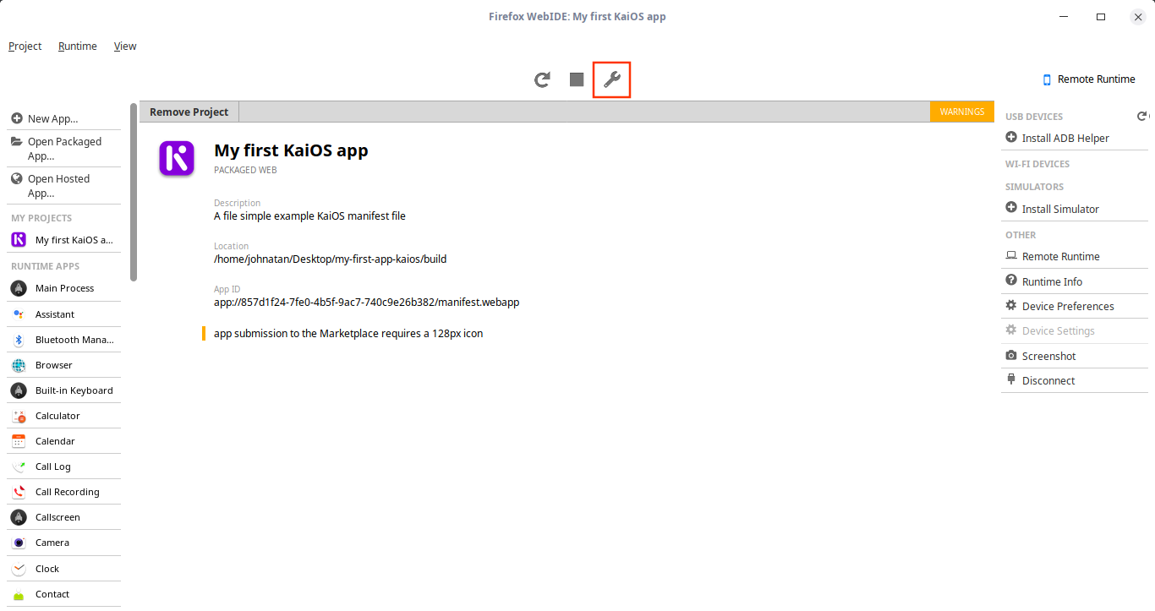This screenshot has height=611, width=1155.
Task: Click the left sidebar vertical scrollbar
Action: pyautogui.click(x=134, y=192)
